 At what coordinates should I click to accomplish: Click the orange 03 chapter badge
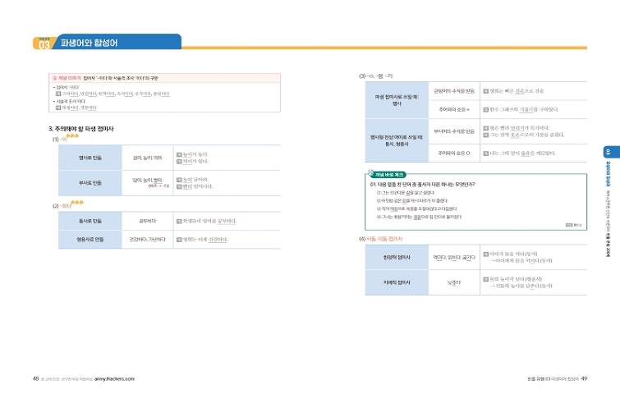tap(43, 44)
